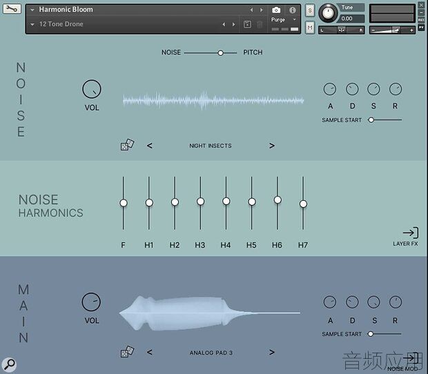Select the next noise sample after NIGHT INSECTS

pyautogui.click(x=271, y=146)
